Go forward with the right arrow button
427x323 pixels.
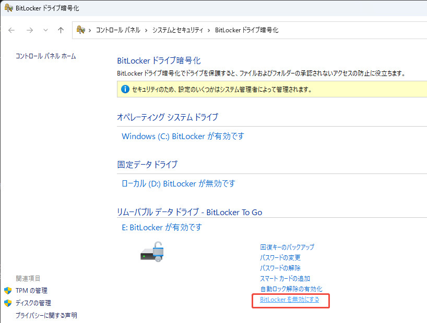coord(30,30)
